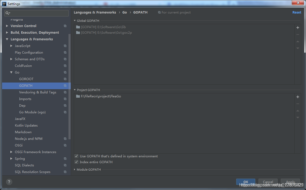
Task: Expand the Schemas and DTDs arrow
Action: coord(11,59)
